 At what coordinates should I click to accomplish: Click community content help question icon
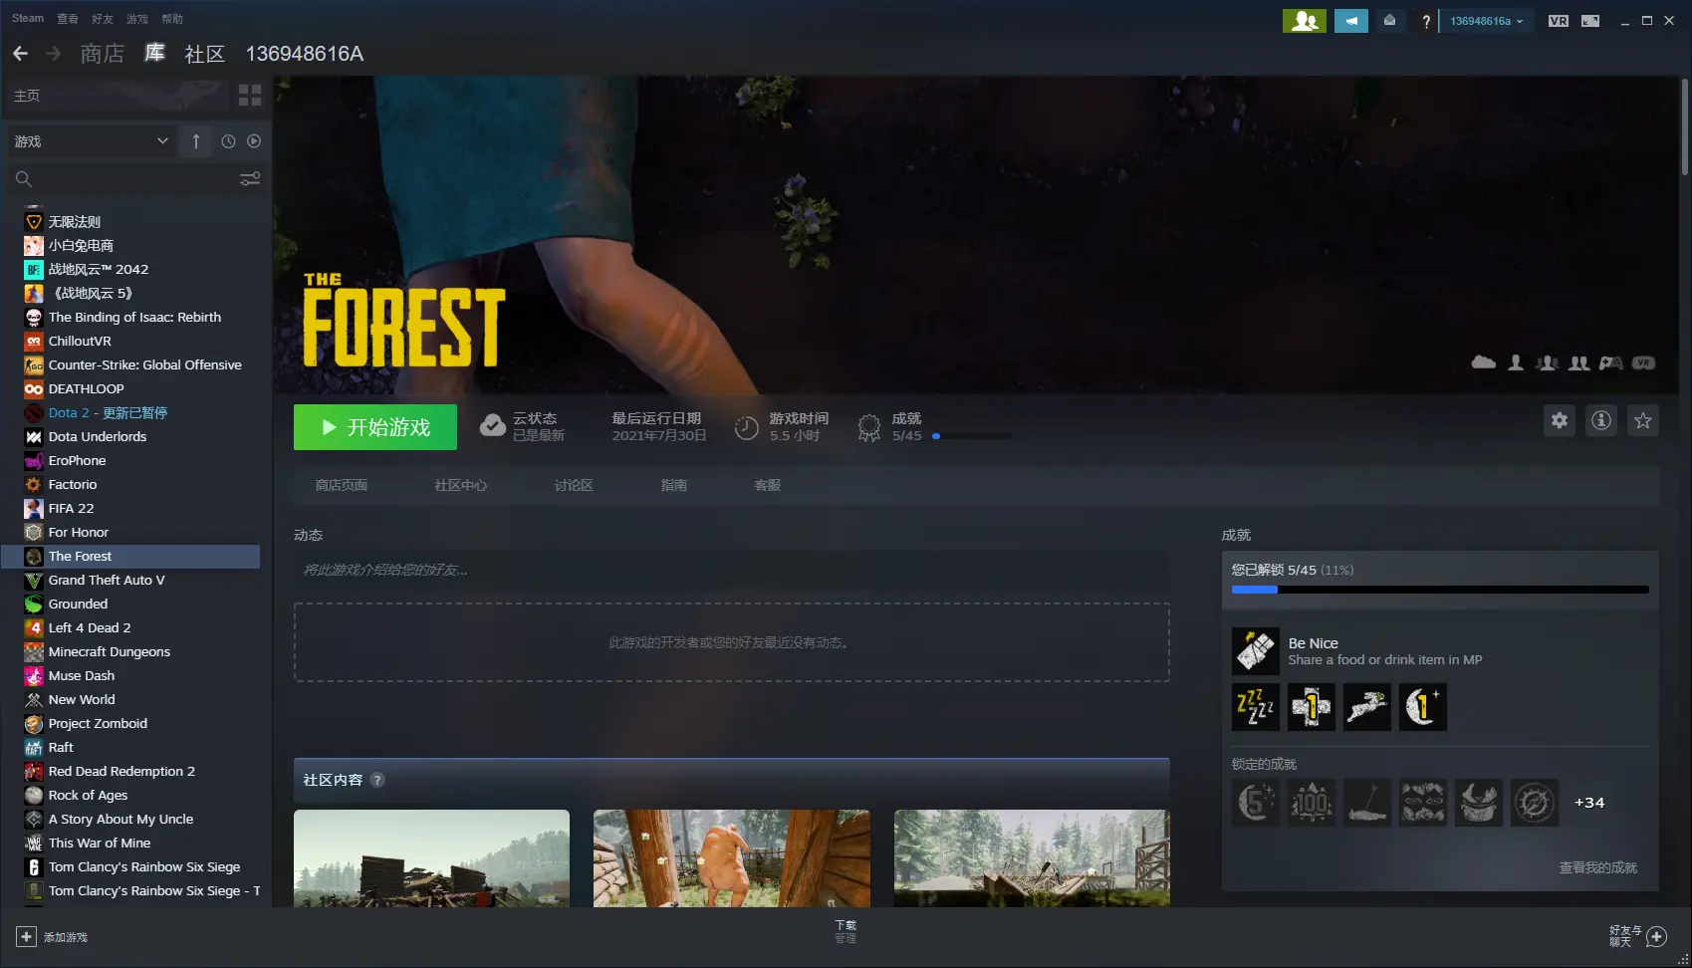pos(377,780)
